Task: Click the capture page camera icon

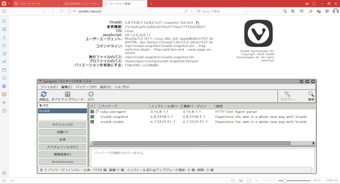Action: (x=233, y=181)
